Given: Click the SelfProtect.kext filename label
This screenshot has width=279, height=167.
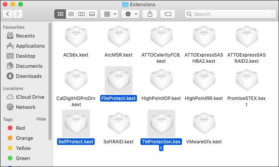Looking at the screenshot, I should [x=76, y=141].
